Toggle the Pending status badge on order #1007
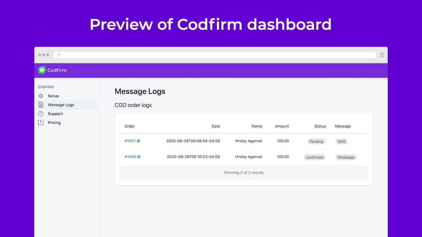The image size is (422, 237). (316, 141)
